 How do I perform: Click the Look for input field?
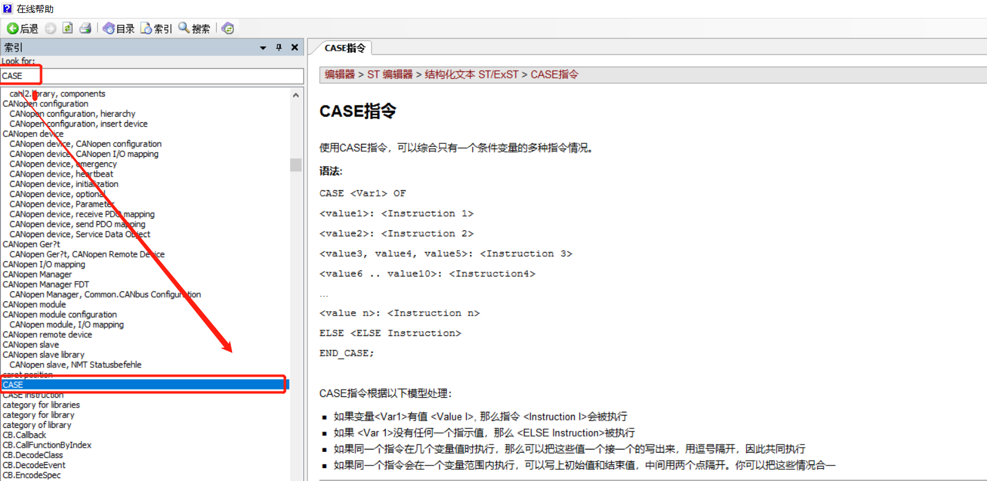pos(152,76)
